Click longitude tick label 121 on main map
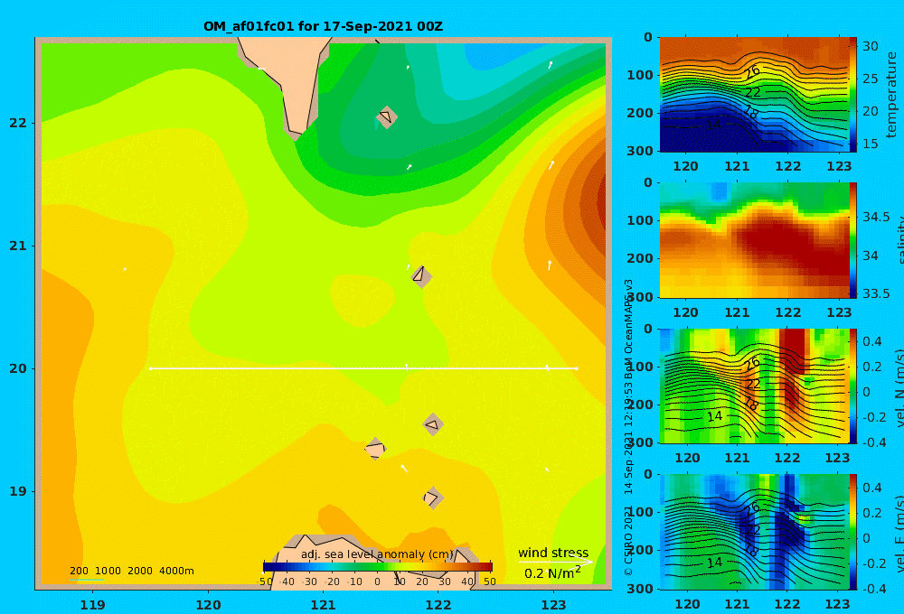The image size is (904, 614). click(x=324, y=605)
